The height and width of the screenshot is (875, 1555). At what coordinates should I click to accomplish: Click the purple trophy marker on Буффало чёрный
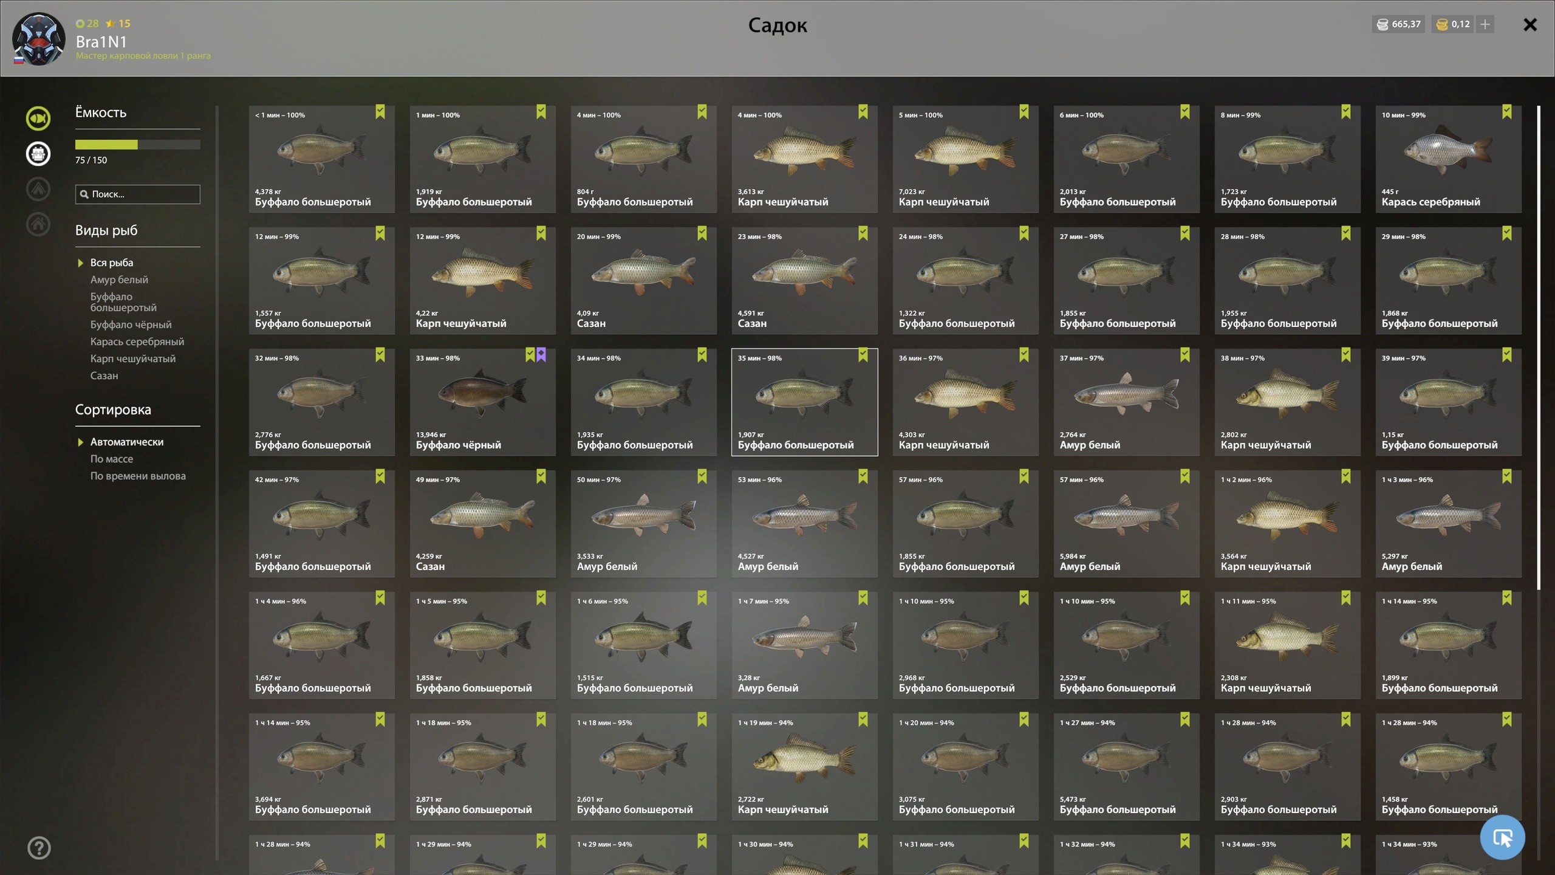(541, 354)
